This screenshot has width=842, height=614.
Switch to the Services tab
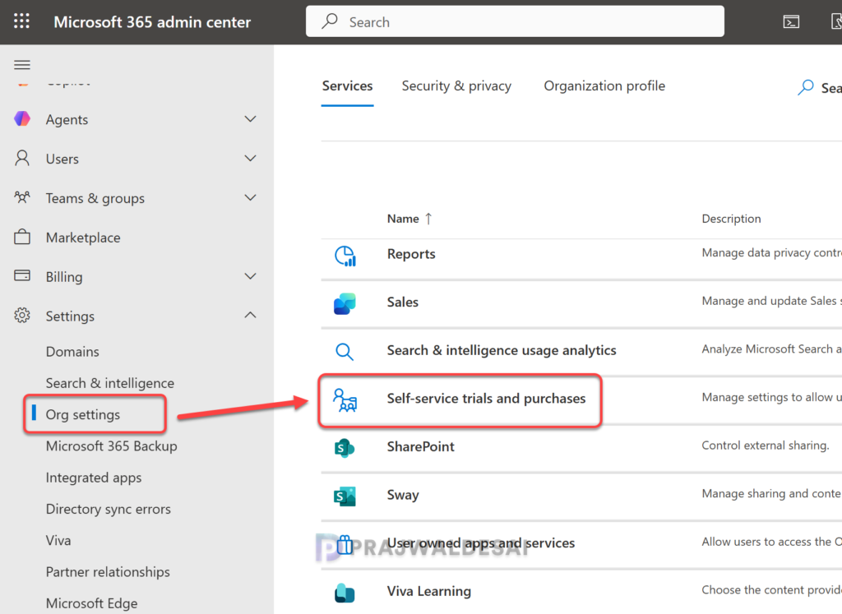tap(348, 85)
